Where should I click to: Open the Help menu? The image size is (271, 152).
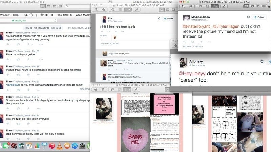pos(16,15)
